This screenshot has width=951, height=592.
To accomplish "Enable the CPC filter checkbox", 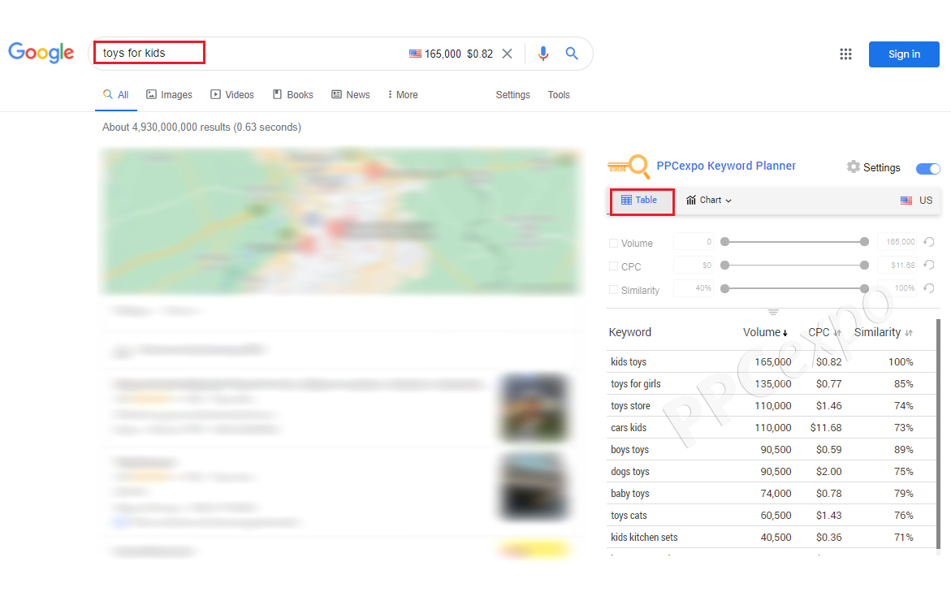I will click(x=613, y=266).
